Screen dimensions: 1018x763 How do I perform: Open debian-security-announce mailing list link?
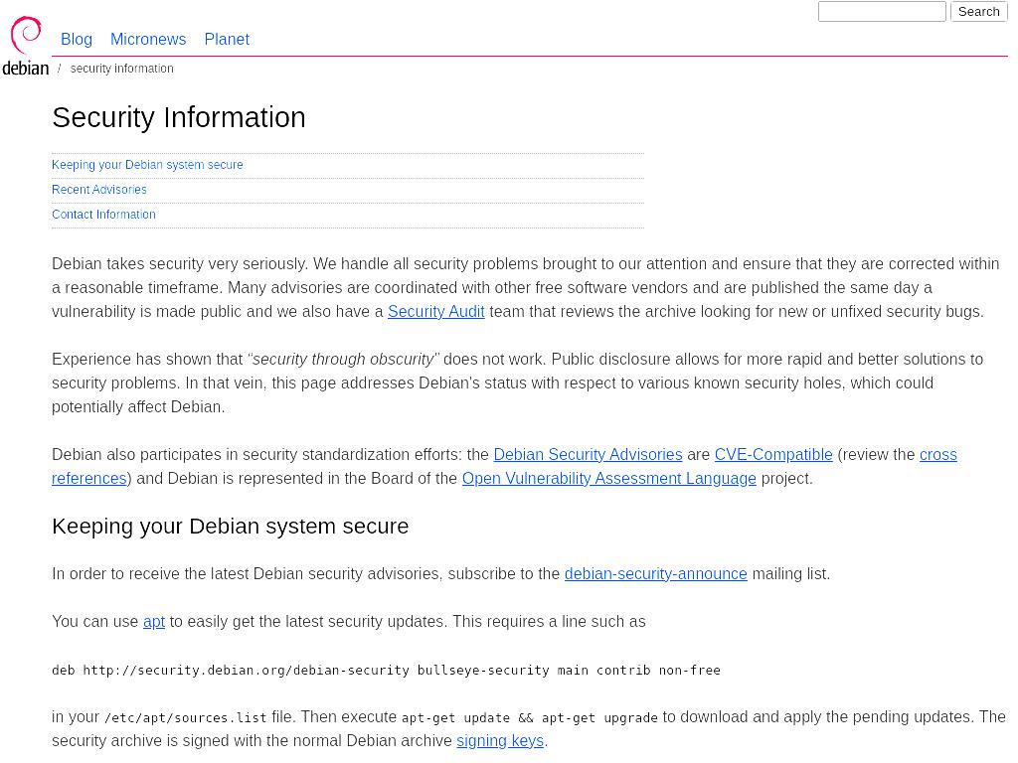656,573
